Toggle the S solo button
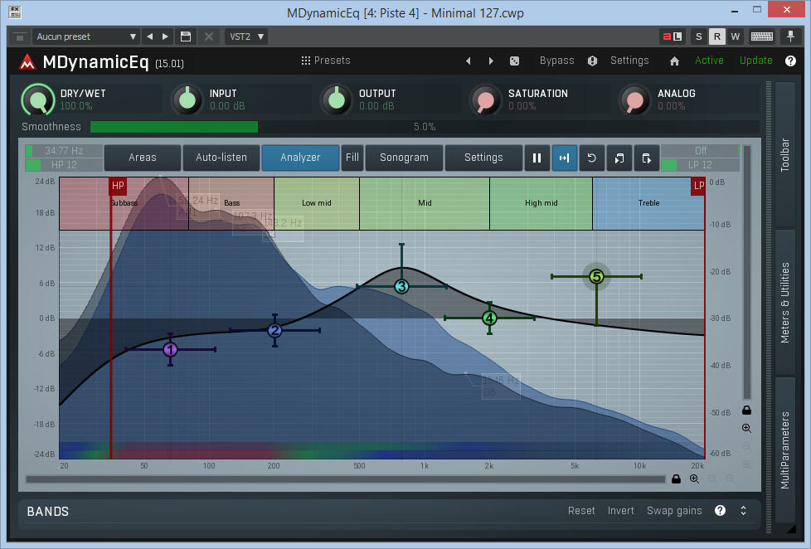 (x=699, y=36)
